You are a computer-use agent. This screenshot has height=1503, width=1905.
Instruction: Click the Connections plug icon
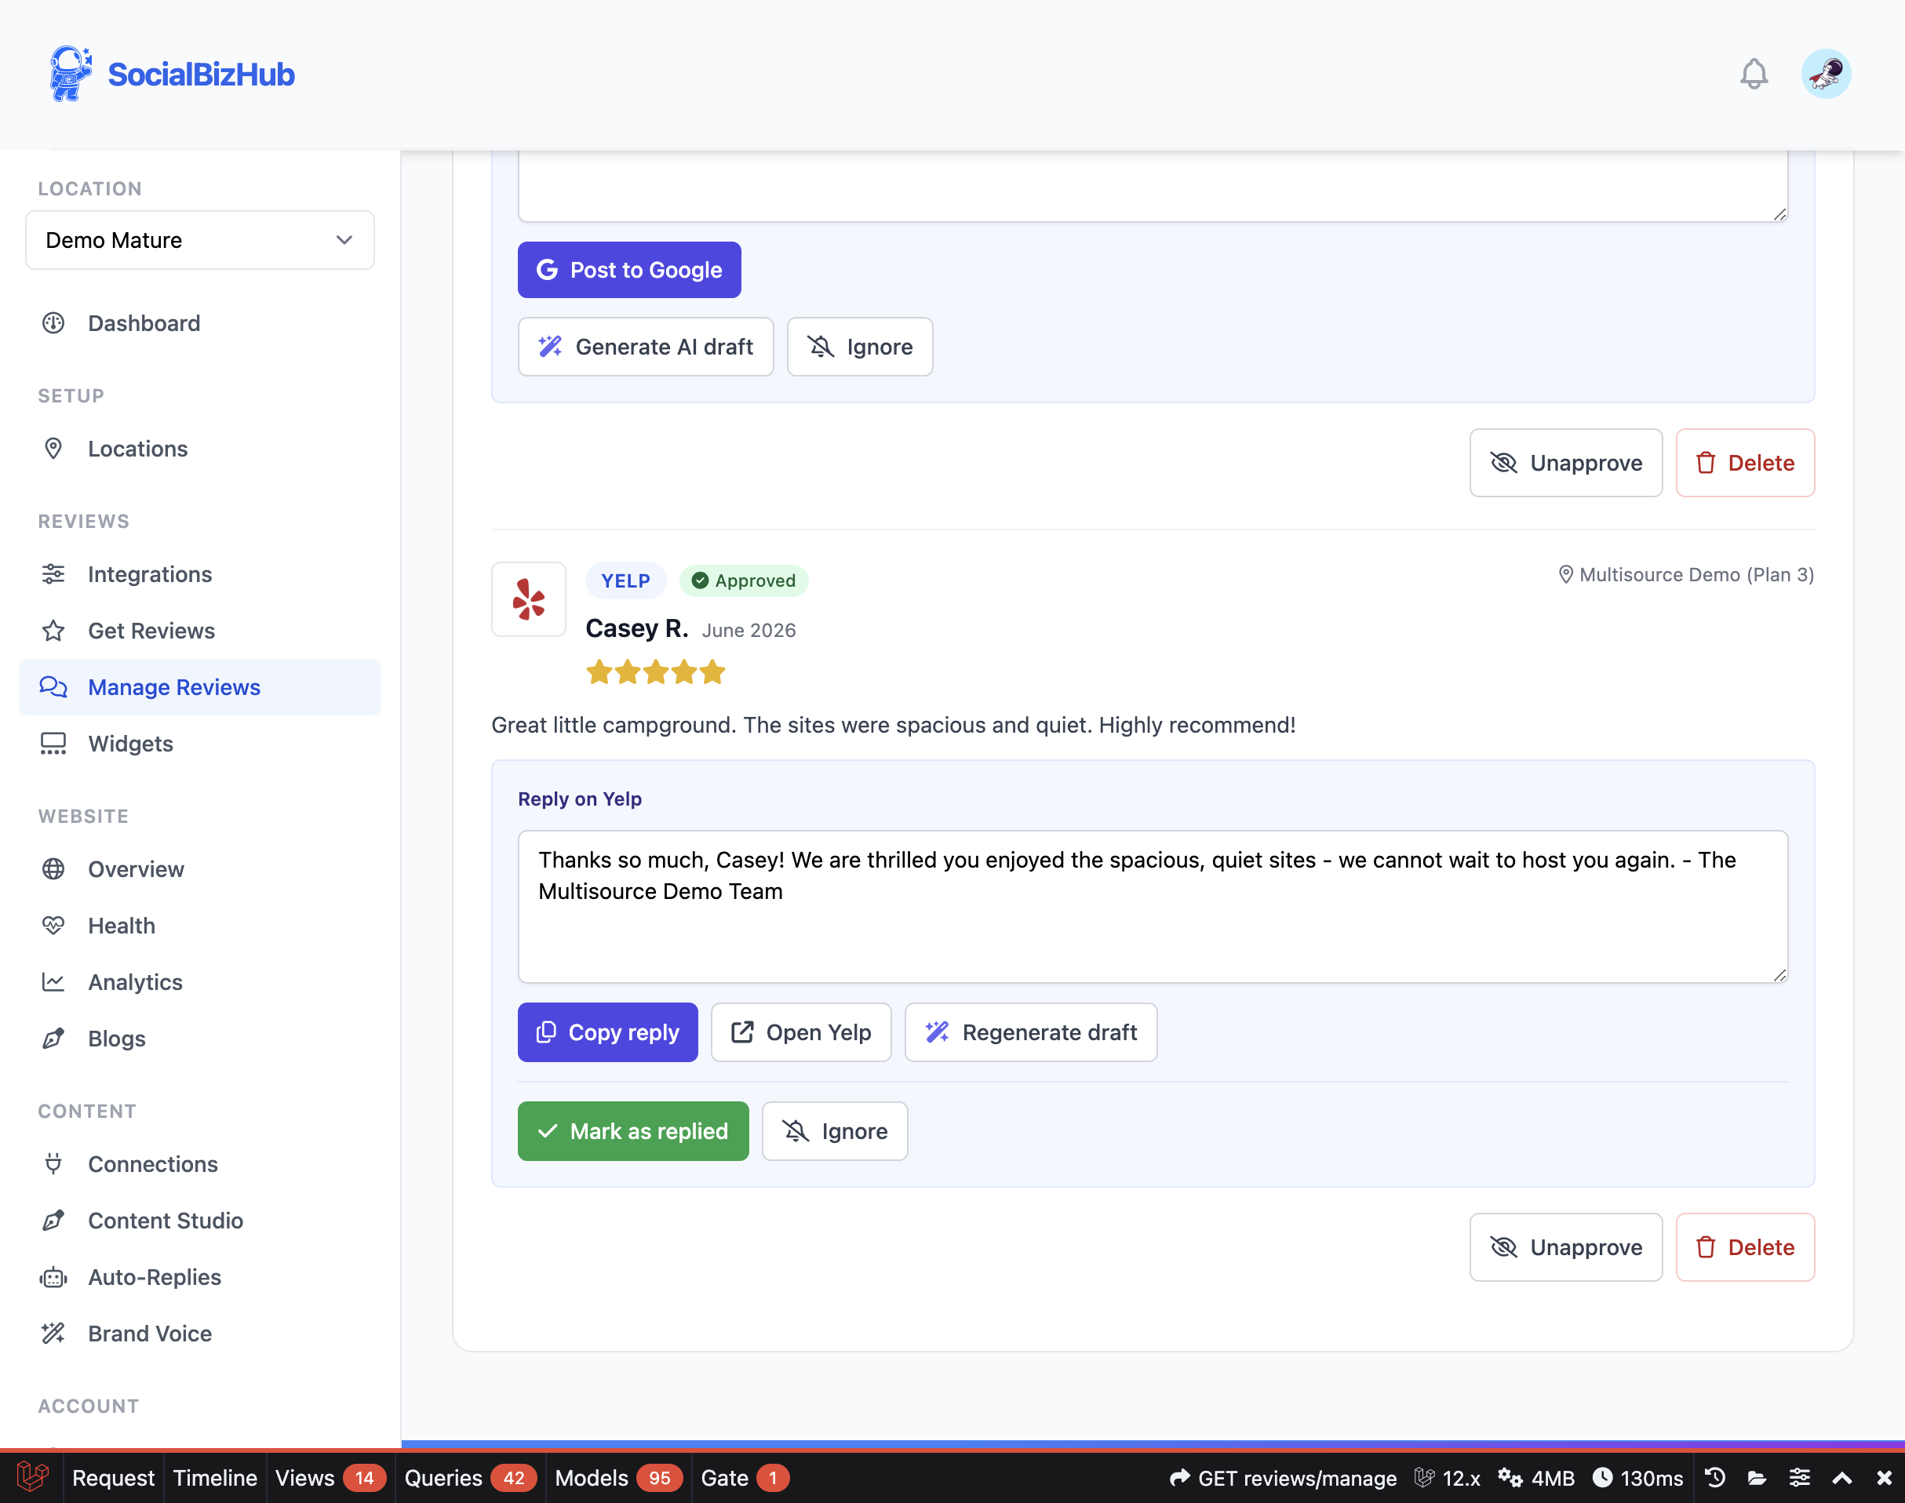[53, 1164]
